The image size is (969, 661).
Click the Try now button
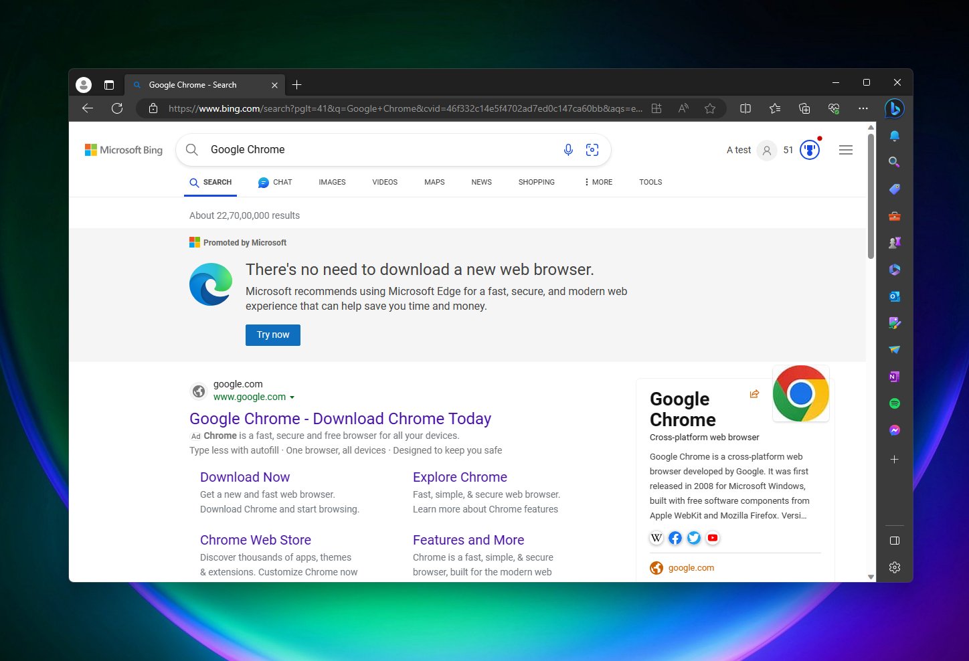(x=272, y=335)
